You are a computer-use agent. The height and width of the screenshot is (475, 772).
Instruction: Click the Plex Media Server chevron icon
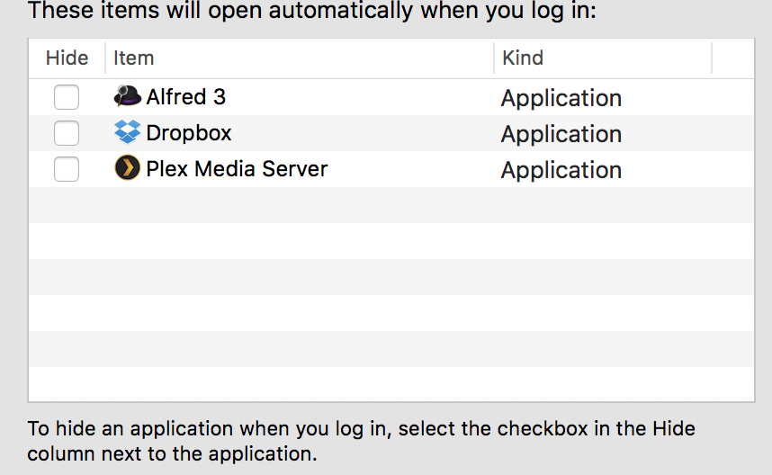click(x=128, y=168)
